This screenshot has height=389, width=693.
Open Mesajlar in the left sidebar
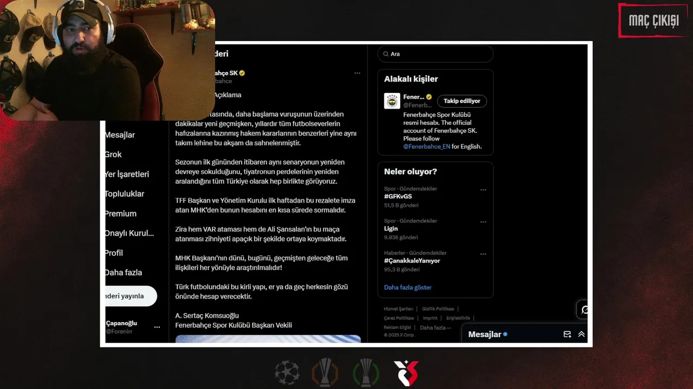[120, 135]
